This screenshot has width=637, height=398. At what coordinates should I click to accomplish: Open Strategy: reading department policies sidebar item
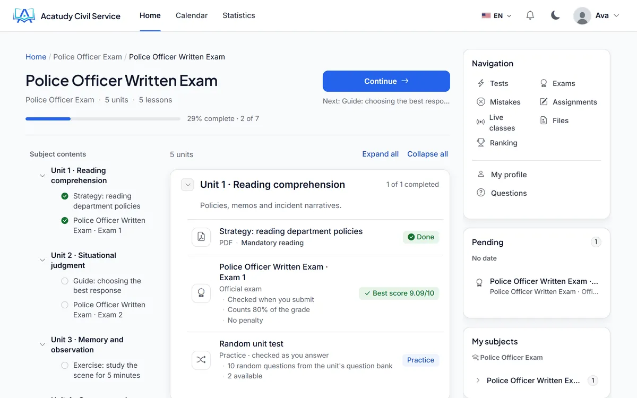point(107,201)
